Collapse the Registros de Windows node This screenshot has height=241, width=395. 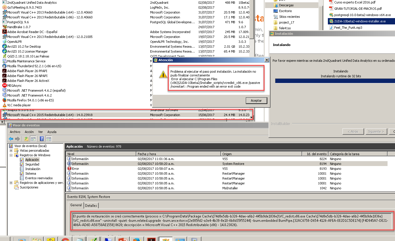(x=11, y=155)
